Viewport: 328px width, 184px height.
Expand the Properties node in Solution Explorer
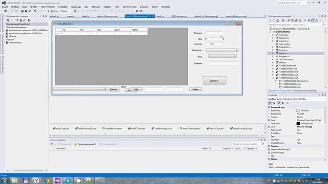pos(273,35)
